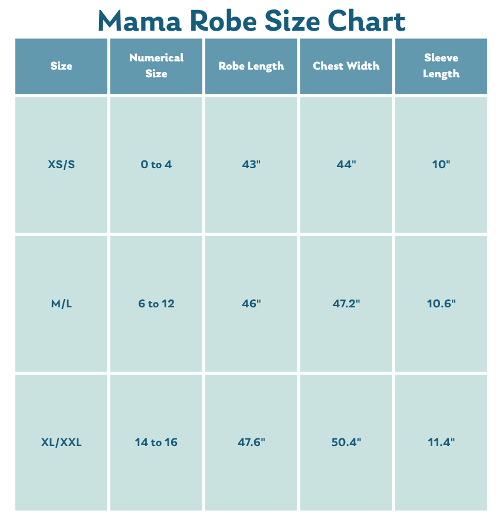502x528 pixels.
Task: Click the 6 to 12 numerical size
Action: tap(156, 304)
